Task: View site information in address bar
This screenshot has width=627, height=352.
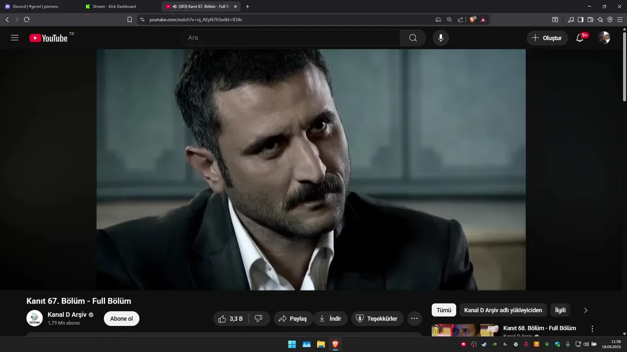Action: point(142,20)
